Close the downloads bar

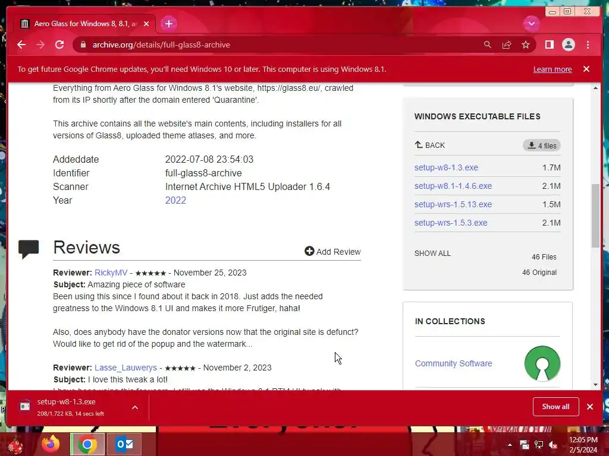point(589,407)
